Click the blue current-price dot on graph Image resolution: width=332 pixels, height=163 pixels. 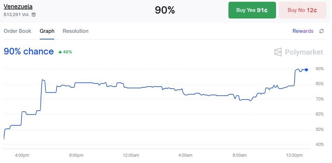click(x=306, y=70)
